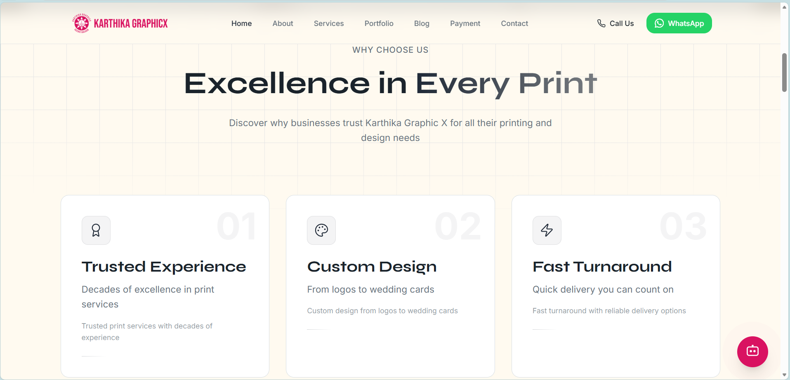
Task: Open the chatbot floating button
Action: pos(752,352)
